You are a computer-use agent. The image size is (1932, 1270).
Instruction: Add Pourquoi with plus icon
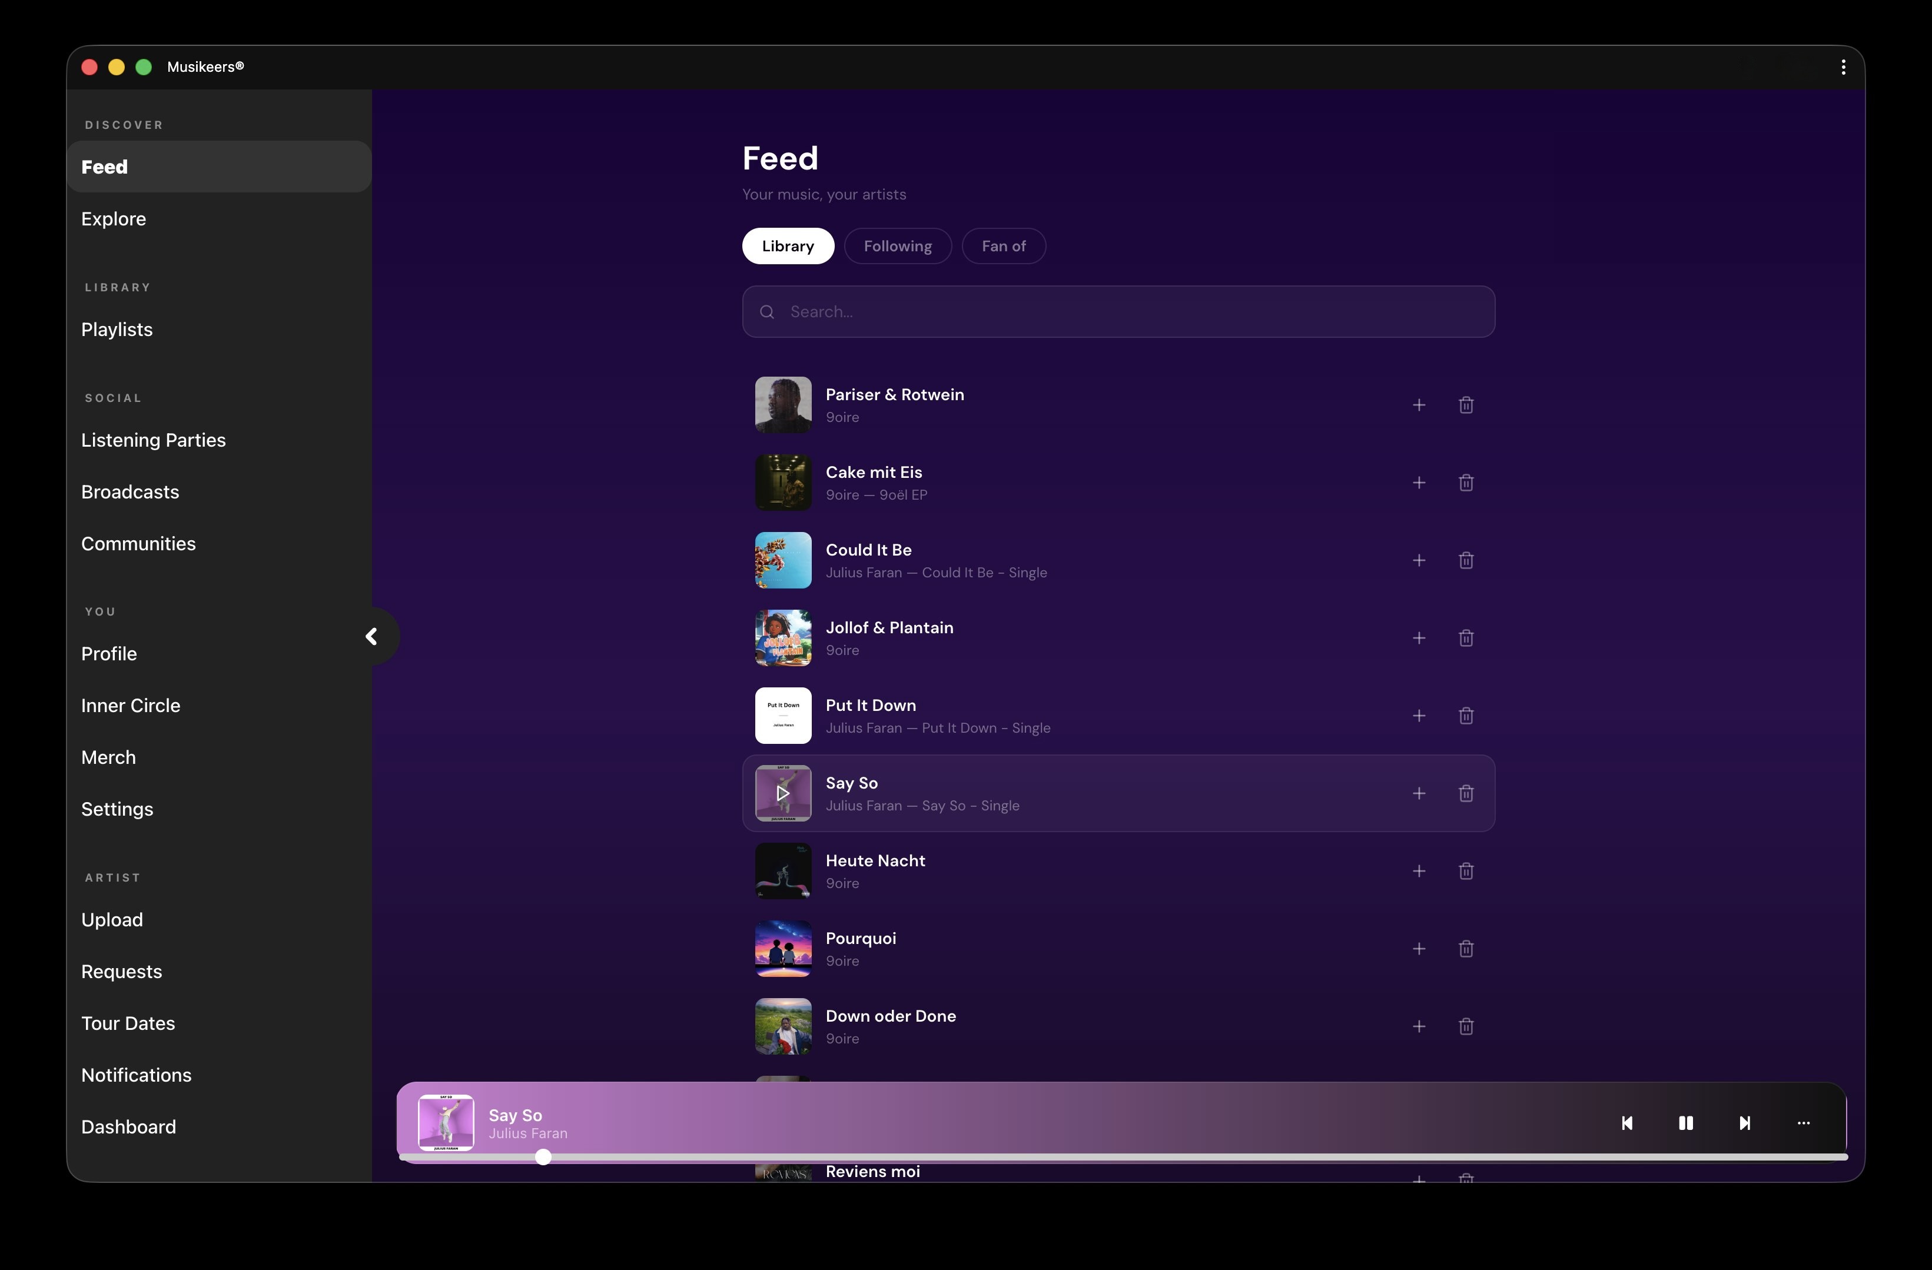1418,949
